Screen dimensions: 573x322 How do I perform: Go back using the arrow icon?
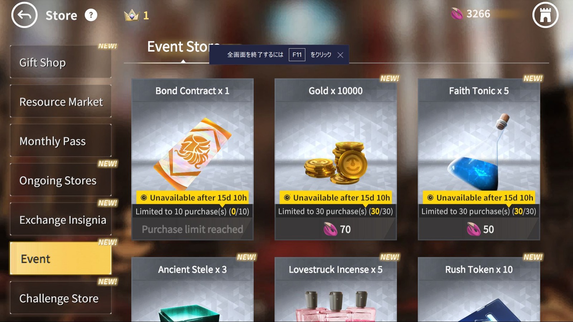tap(24, 15)
